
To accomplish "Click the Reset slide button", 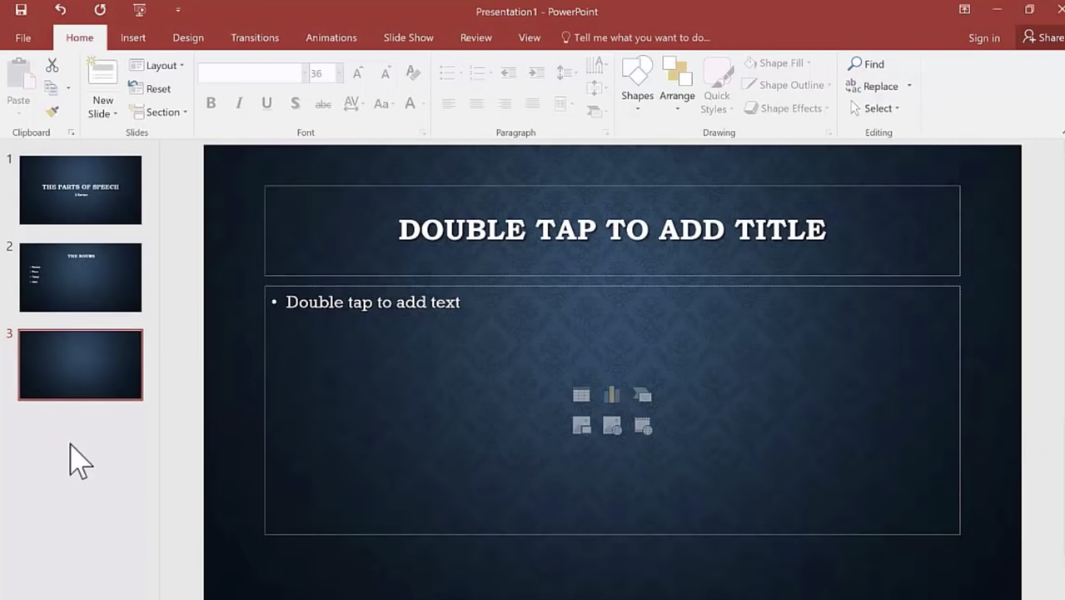I will coord(150,89).
